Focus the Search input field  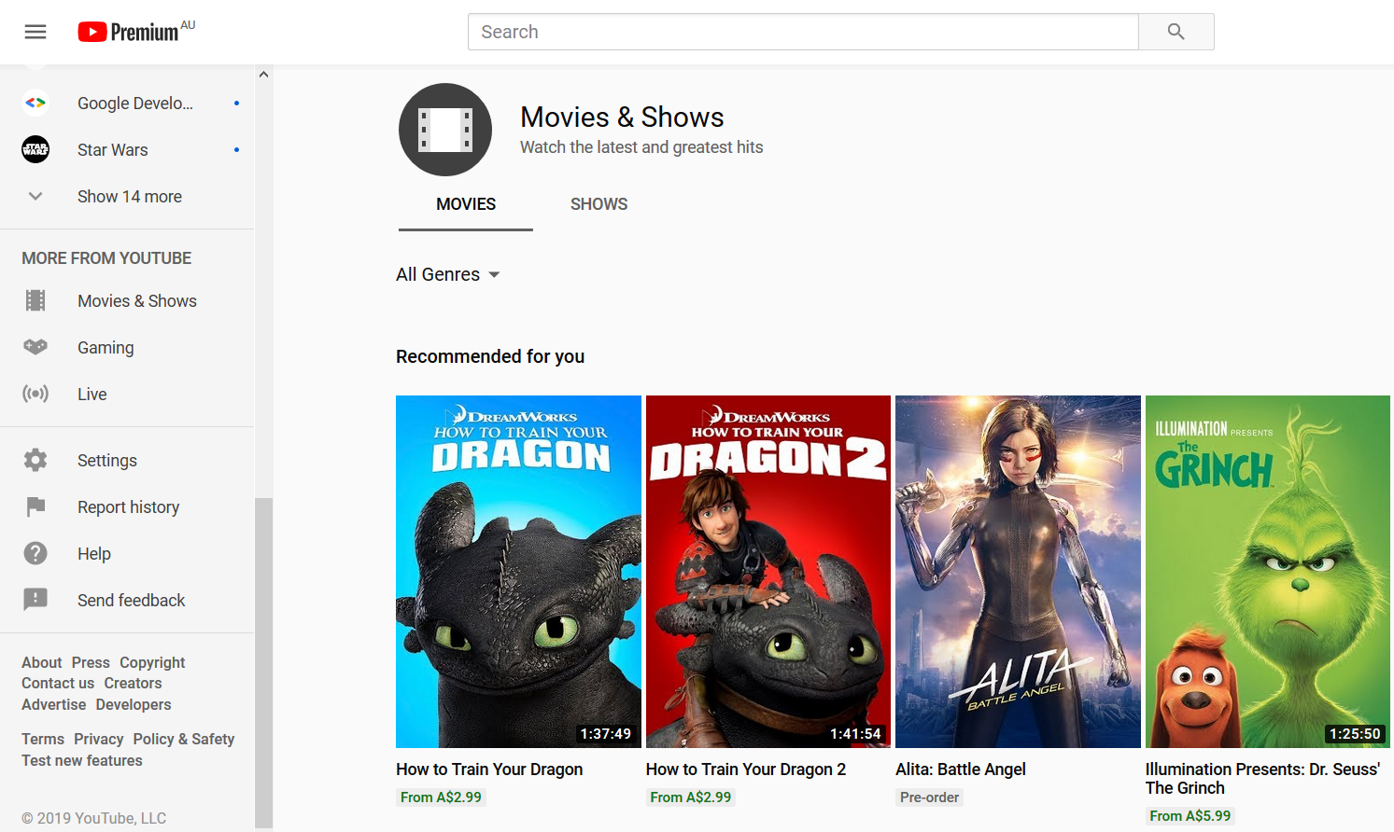pyautogui.click(x=803, y=32)
